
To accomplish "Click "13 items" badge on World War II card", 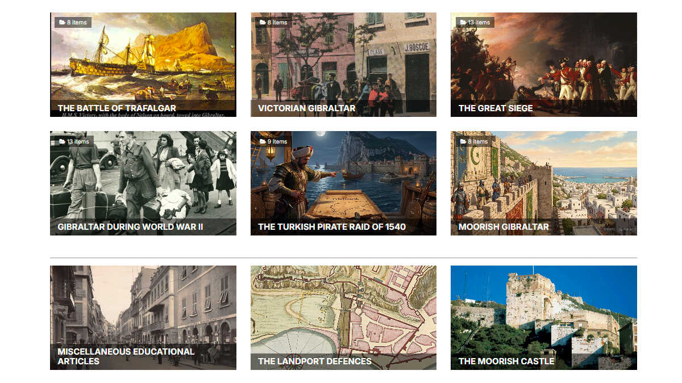I will click(74, 141).
